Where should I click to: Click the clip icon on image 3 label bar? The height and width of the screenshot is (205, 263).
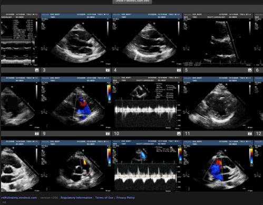pos(108,70)
